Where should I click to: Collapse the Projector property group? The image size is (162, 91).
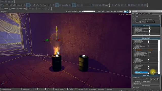(x=134, y=44)
